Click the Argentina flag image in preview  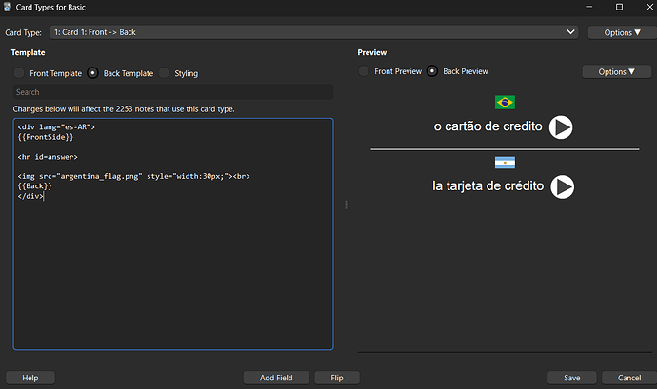505,162
